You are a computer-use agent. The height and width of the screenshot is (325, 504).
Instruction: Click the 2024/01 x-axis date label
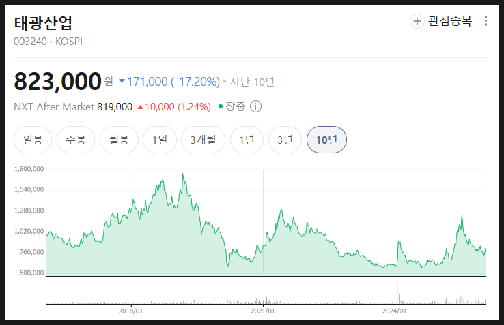pyautogui.click(x=395, y=311)
